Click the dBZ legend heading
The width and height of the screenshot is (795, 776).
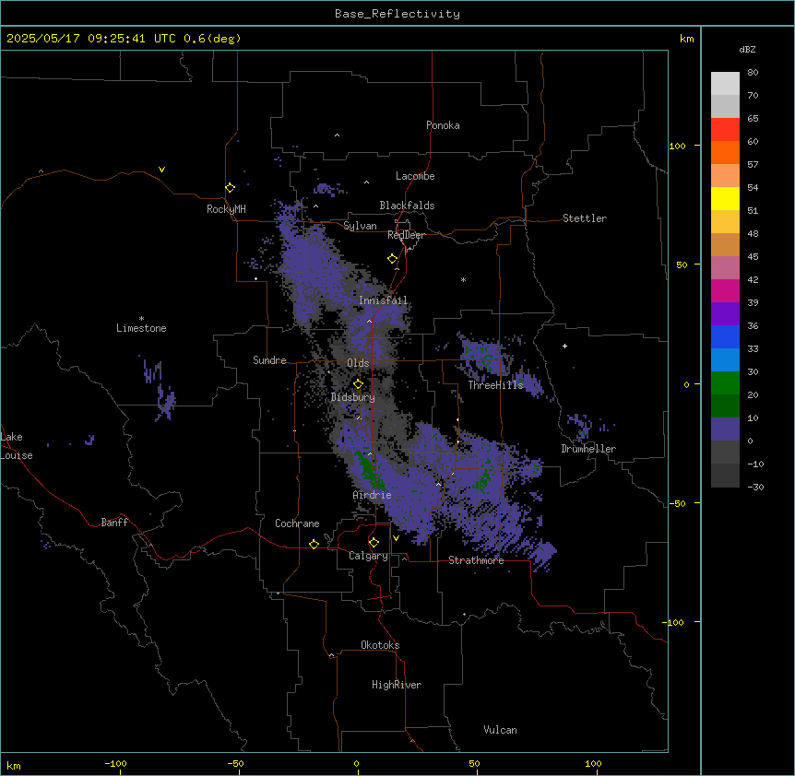(747, 49)
